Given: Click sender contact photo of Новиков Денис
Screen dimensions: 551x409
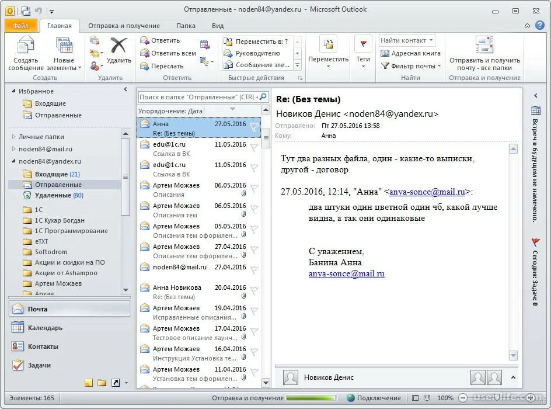Looking at the screenshot, I should coord(291,377).
